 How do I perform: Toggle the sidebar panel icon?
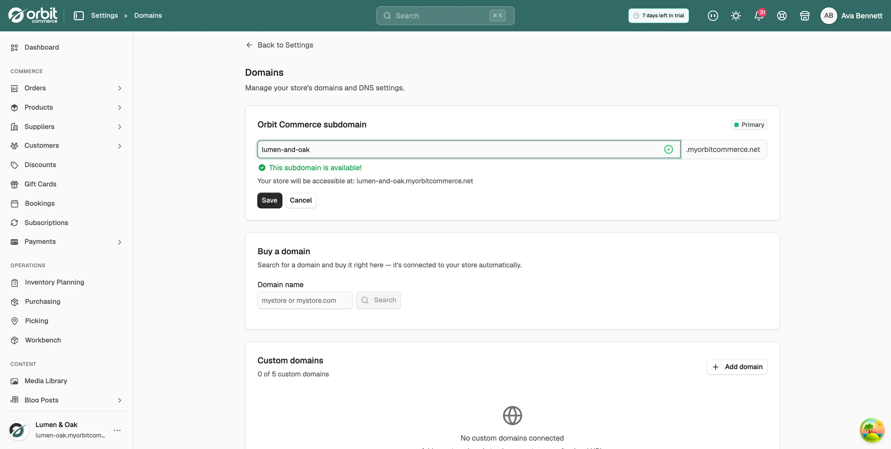coord(79,16)
